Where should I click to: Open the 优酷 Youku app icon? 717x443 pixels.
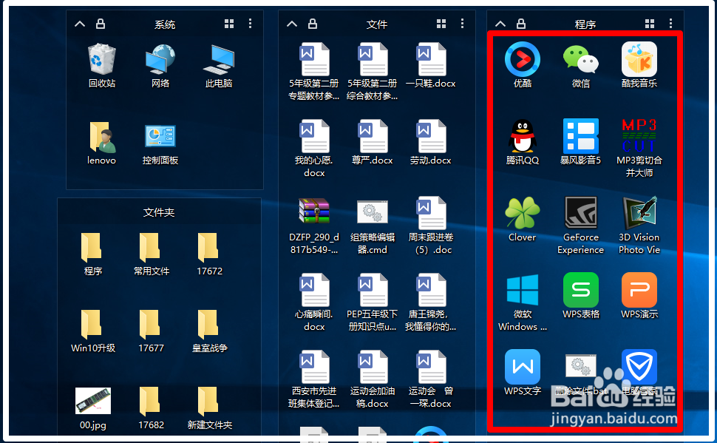point(522,59)
